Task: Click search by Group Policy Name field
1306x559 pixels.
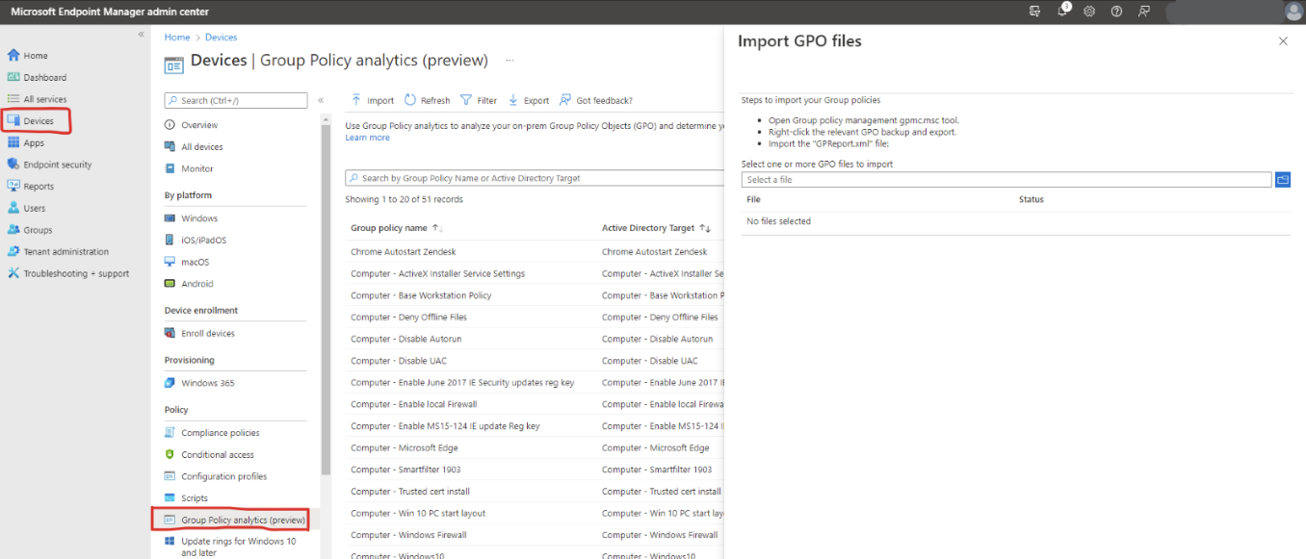Action: (x=535, y=178)
